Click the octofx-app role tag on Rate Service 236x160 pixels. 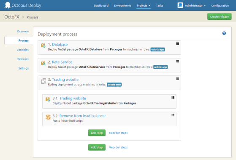point(160,67)
